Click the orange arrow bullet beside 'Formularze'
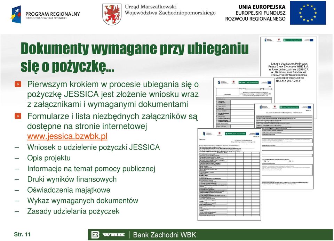Screen dimensions: 334x241 [18, 116]
